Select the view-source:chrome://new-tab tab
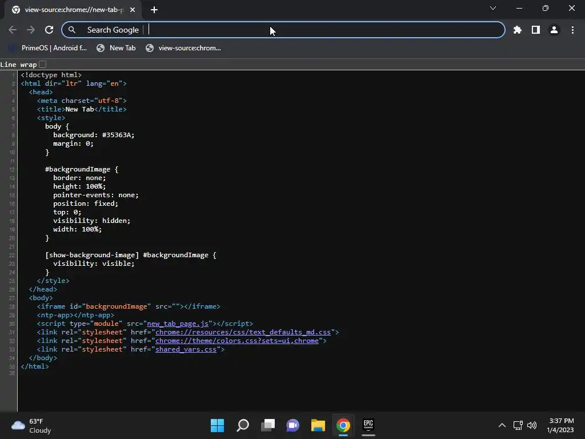This screenshot has width=585, height=439. coord(73,10)
